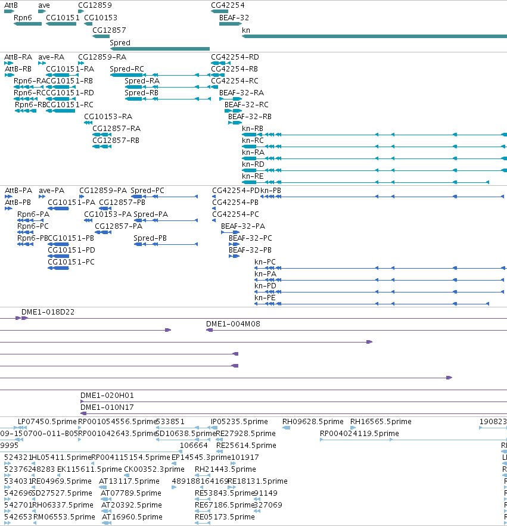This screenshot has width=507, height=526.
Task: Click the CG12857-PA protein label
Action: click(x=119, y=226)
